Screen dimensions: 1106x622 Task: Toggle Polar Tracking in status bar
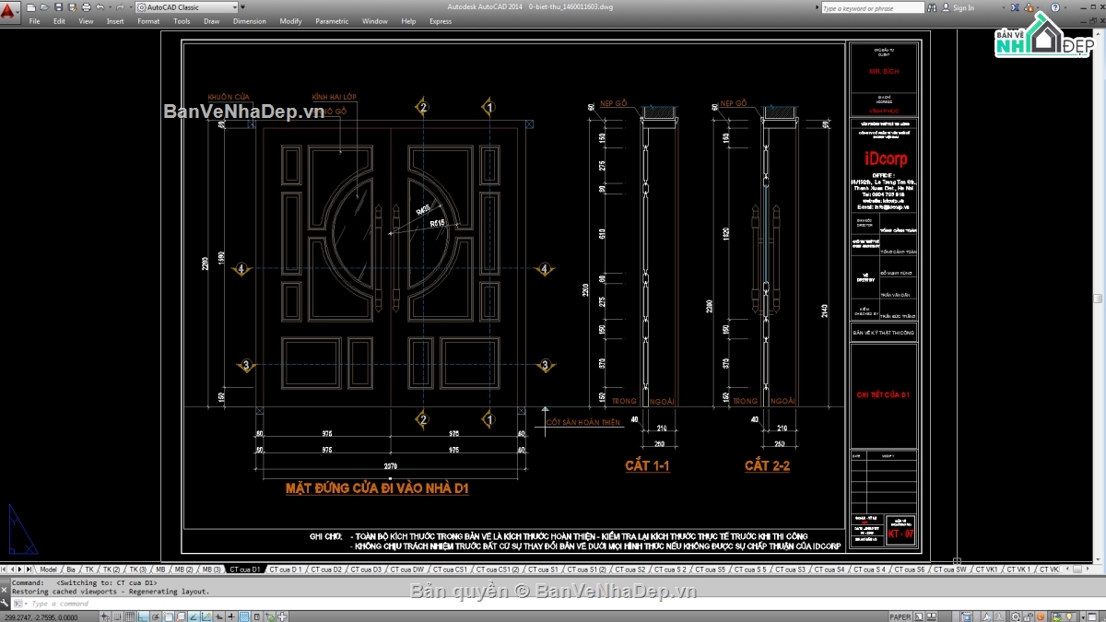pyautogui.click(x=156, y=617)
